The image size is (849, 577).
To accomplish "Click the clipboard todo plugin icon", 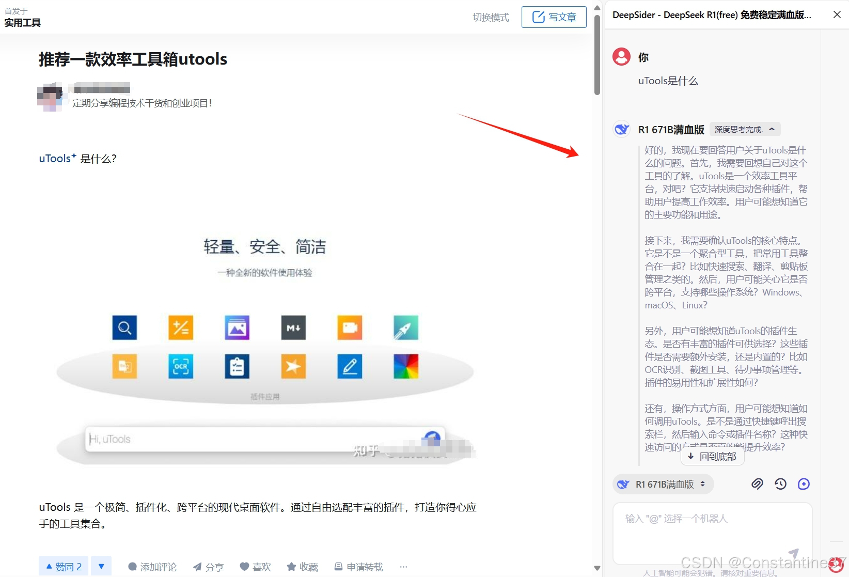I will (237, 366).
